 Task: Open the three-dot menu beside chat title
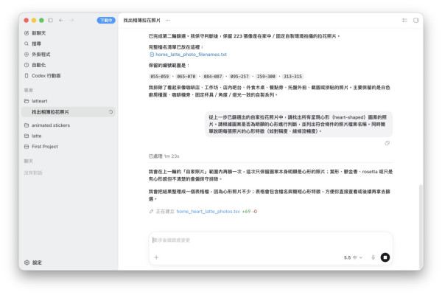pos(168,21)
